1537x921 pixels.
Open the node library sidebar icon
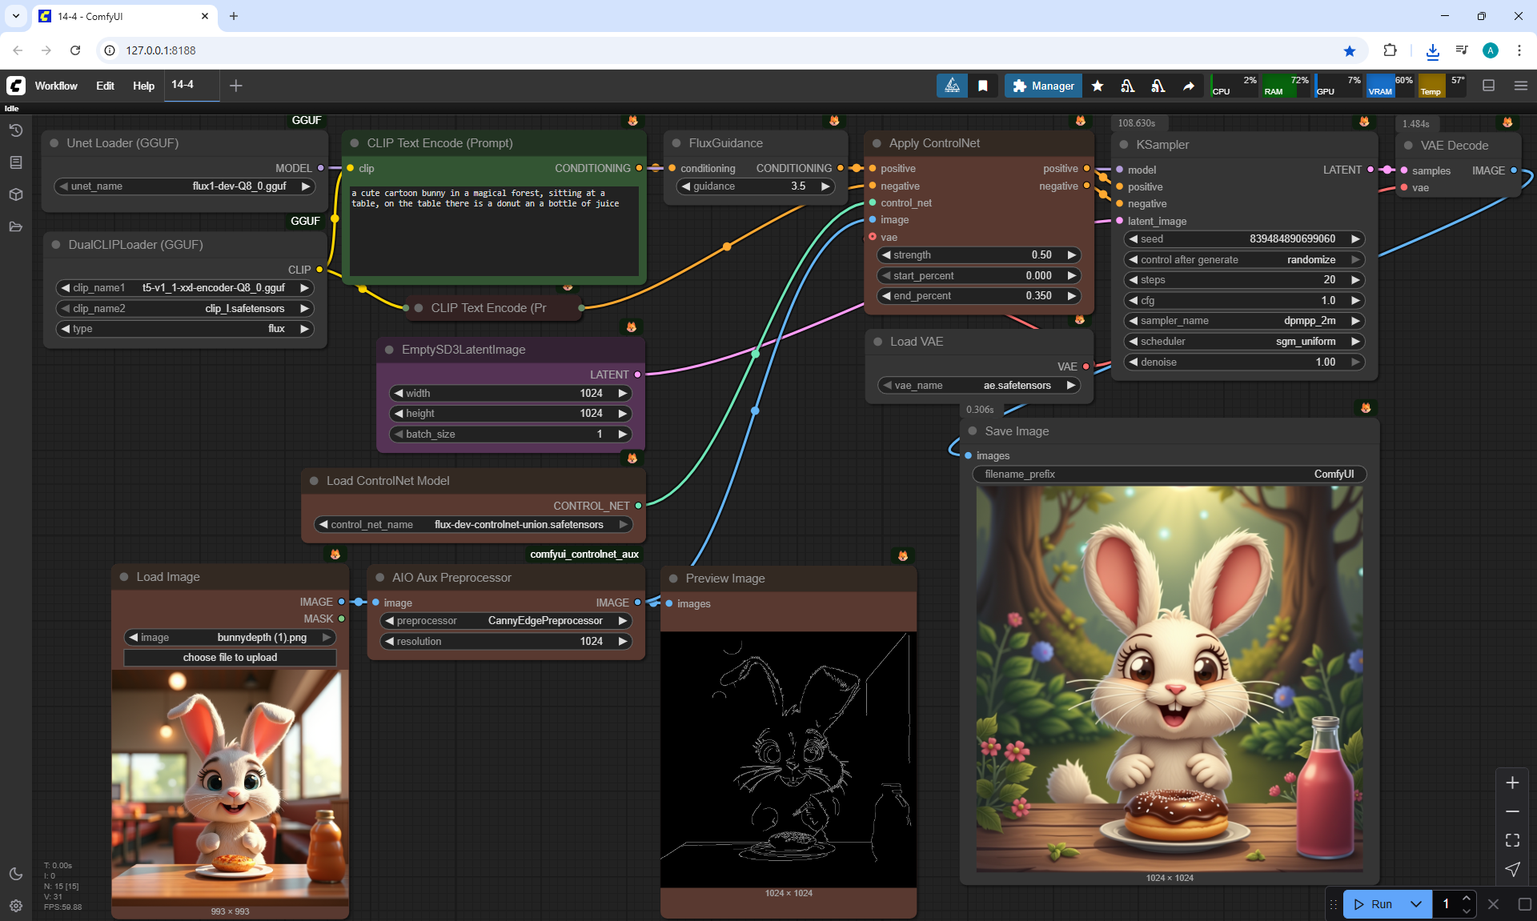(15, 162)
